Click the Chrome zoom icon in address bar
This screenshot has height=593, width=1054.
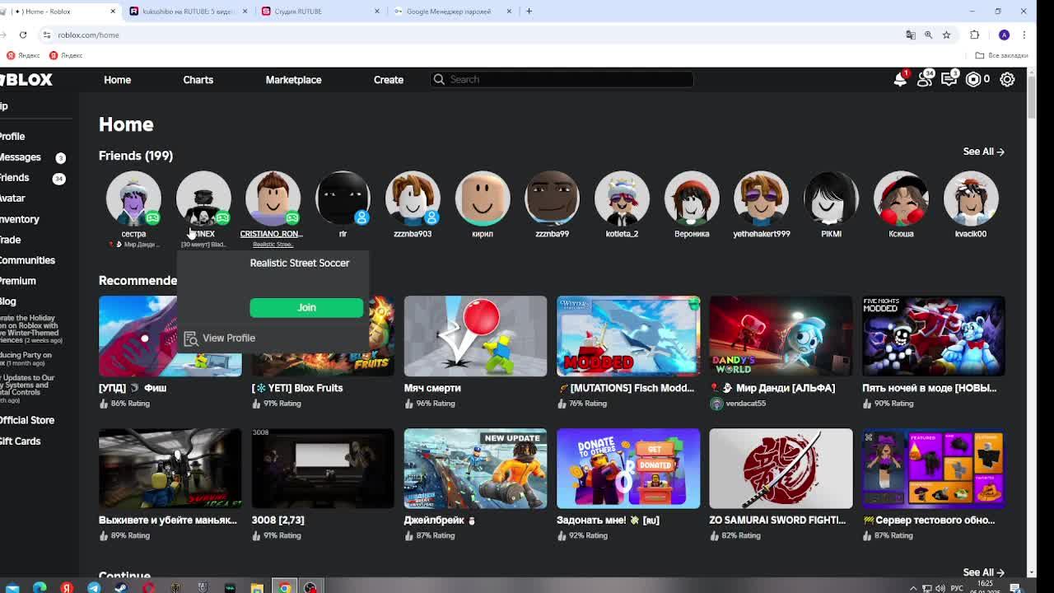[928, 35]
